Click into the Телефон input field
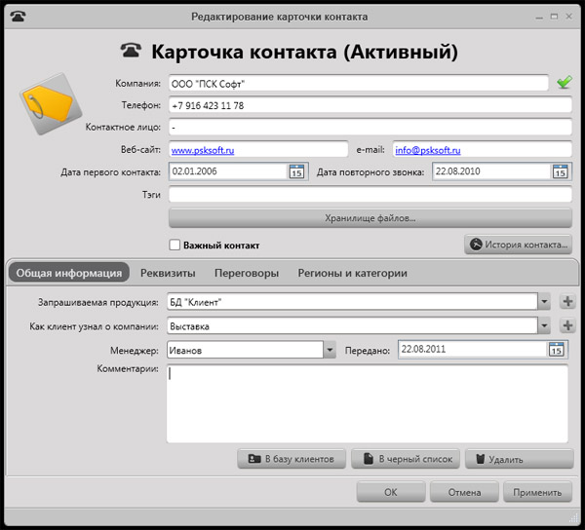Viewport: 585px width, 530px height. [370, 105]
